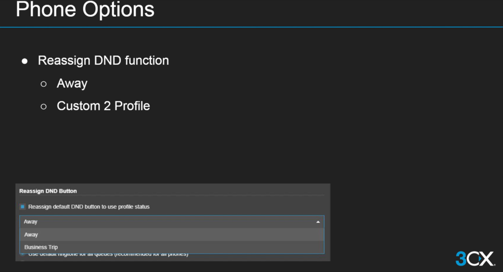Click the 'Reassign default DND button' label text
The image size is (503, 272).
pyautogui.click(x=88, y=207)
